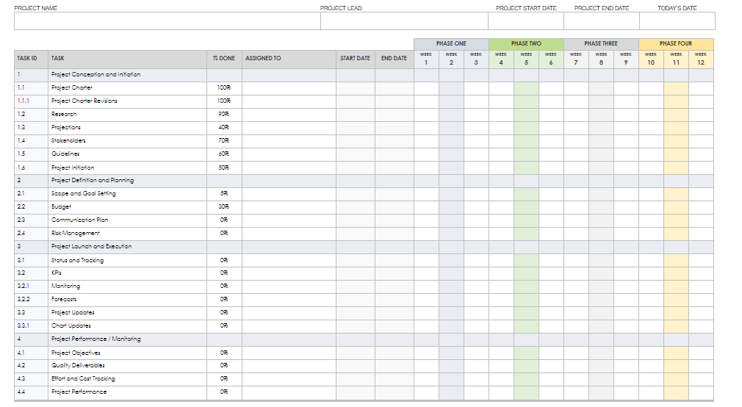Click the Status and Tracking task cell
The height and width of the screenshot is (407, 742).
(127, 261)
